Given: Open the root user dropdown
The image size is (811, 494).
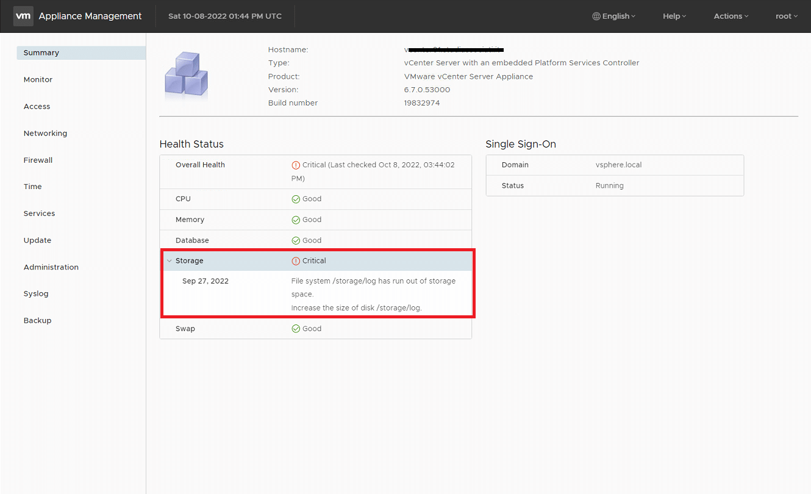Looking at the screenshot, I should click(x=787, y=16).
